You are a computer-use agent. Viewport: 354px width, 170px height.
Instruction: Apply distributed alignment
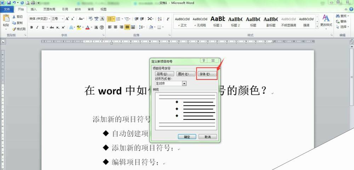133,27
